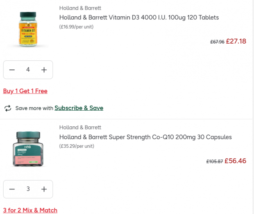
Task: Increase Vitamin D3 quantity with plus icon
Action: (44, 70)
